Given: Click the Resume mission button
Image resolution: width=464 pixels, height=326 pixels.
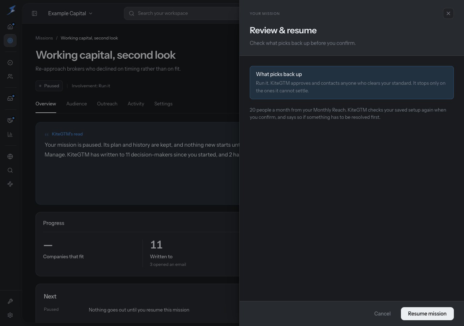Looking at the screenshot, I should 427,314.
